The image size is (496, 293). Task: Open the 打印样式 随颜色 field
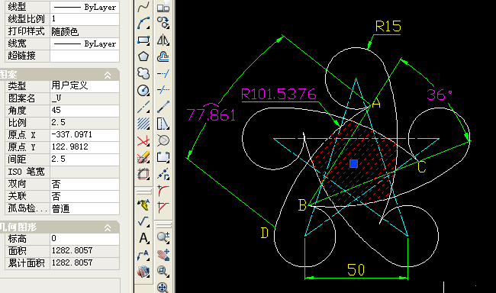tap(85, 31)
